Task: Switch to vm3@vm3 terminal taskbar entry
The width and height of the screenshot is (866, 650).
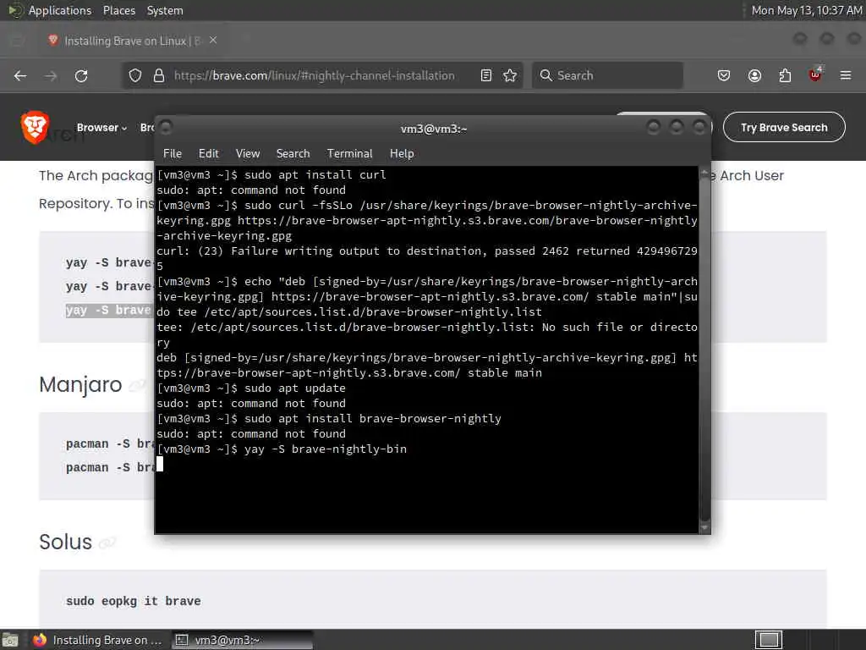Action: 242,640
